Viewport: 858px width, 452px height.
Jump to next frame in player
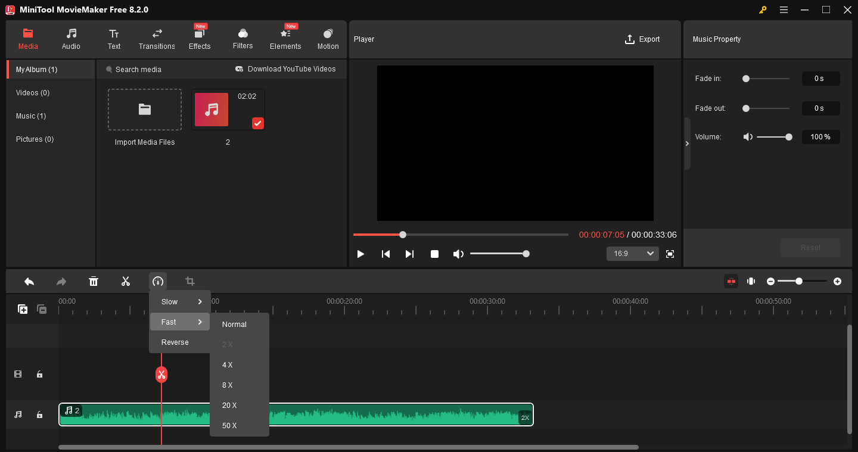[x=409, y=254]
